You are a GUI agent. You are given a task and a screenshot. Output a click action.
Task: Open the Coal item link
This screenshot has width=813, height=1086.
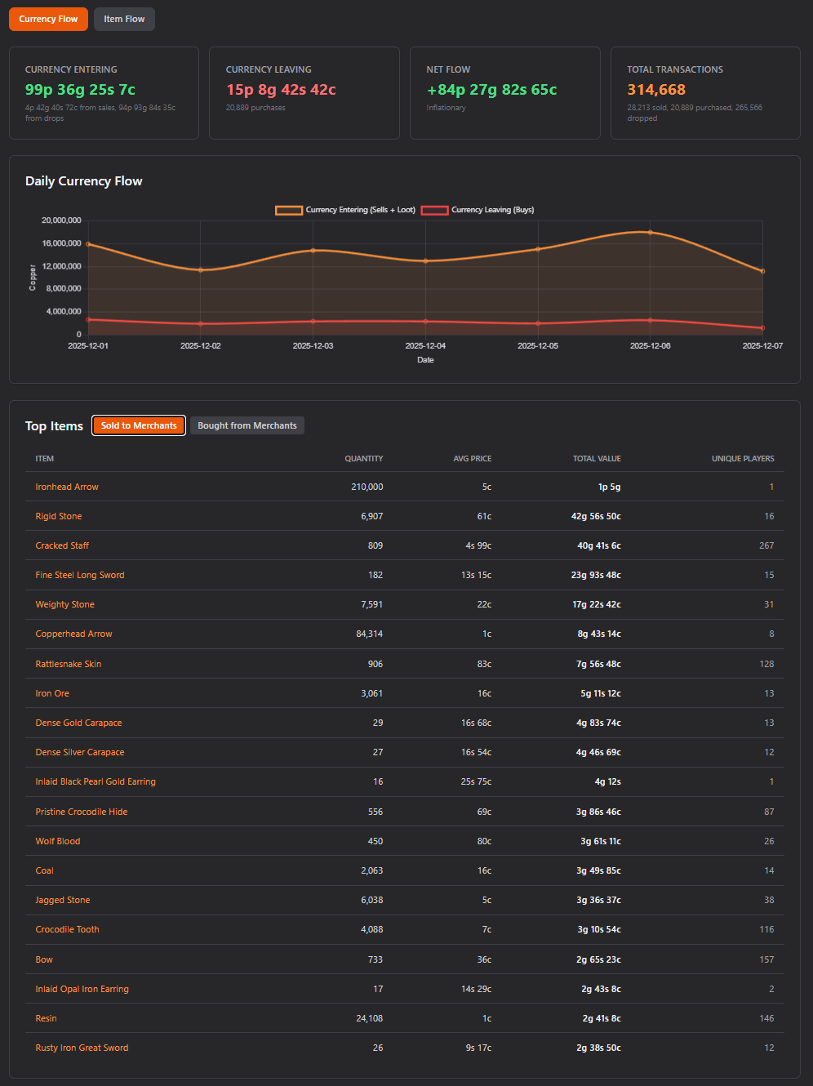45,870
